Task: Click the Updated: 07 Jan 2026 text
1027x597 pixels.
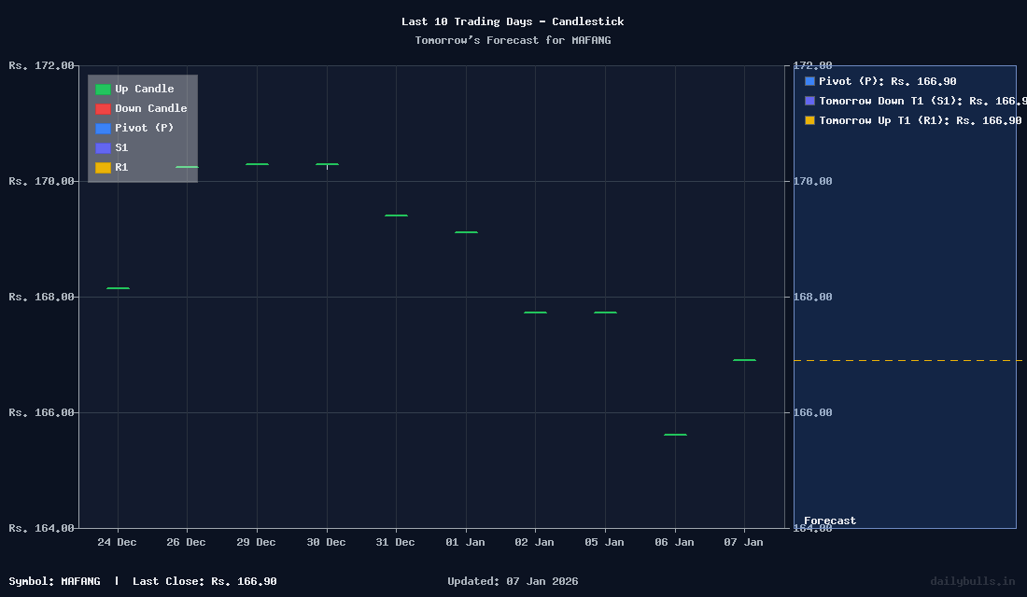Action: [x=512, y=581]
